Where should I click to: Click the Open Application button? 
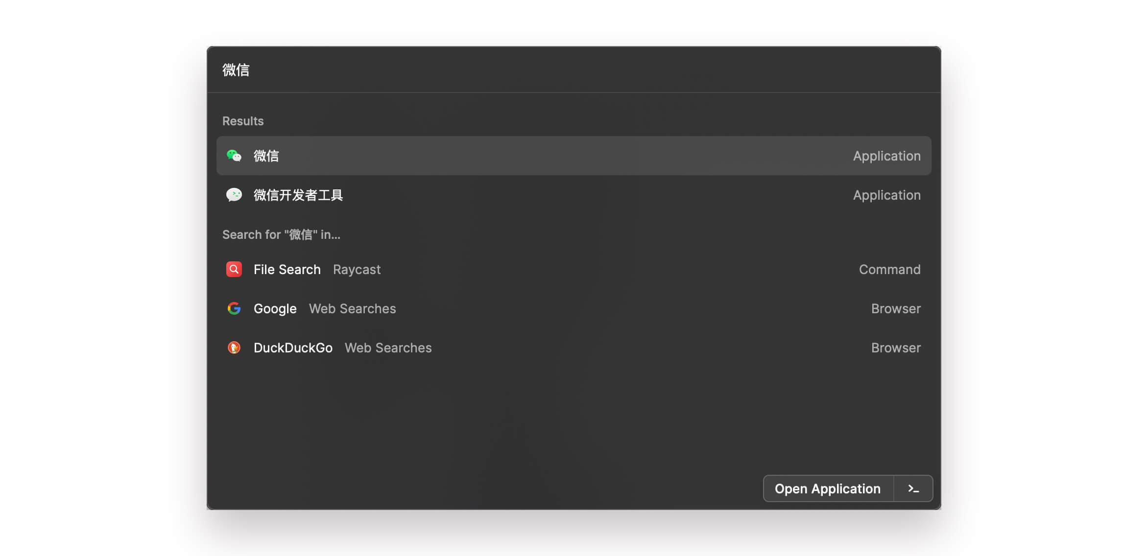click(x=828, y=488)
